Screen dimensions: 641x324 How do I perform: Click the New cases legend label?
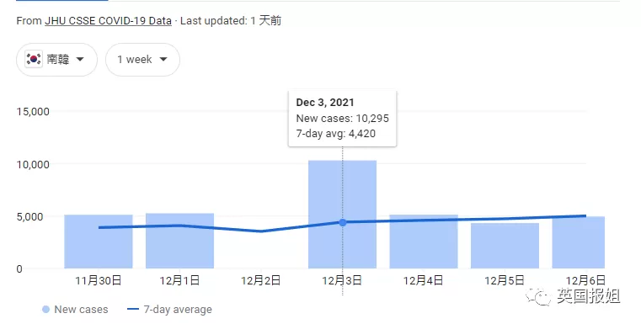pyautogui.click(x=81, y=310)
